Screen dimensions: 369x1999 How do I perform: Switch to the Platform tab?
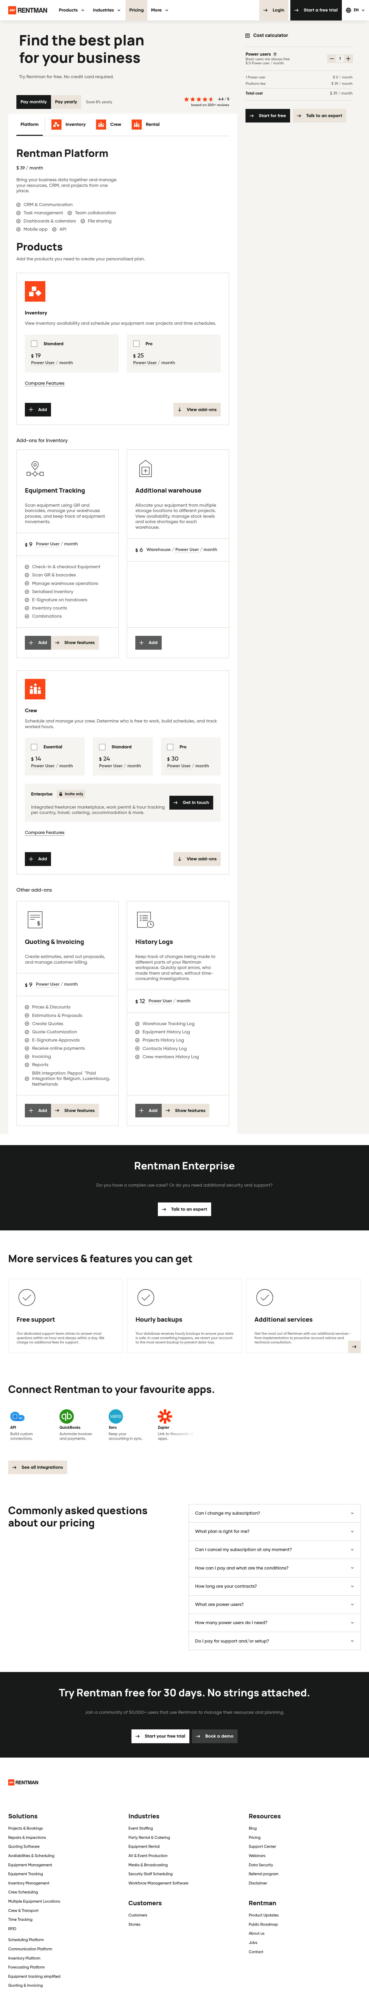29,124
